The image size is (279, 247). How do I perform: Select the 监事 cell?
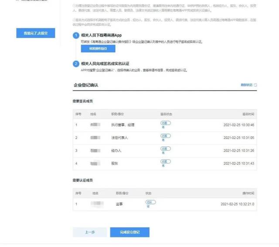point(119,204)
